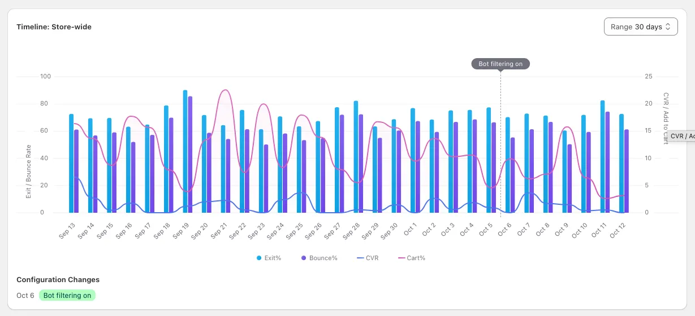Toggle the Exit% legend series
Viewport: 695px width, 316px height.
[x=269, y=258]
